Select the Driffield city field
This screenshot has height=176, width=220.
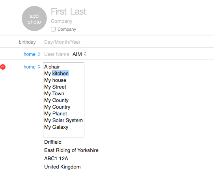(x=53, y=142)
